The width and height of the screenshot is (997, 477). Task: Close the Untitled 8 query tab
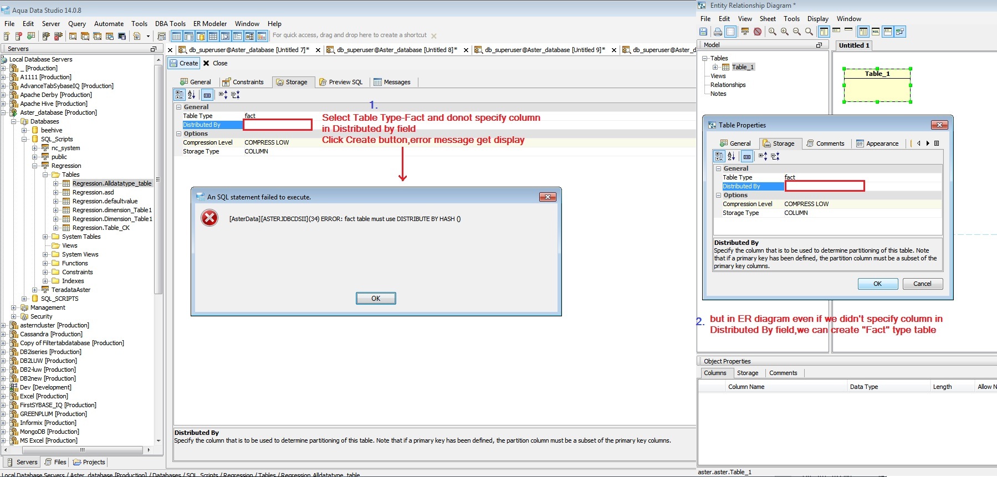coord(466,50)
